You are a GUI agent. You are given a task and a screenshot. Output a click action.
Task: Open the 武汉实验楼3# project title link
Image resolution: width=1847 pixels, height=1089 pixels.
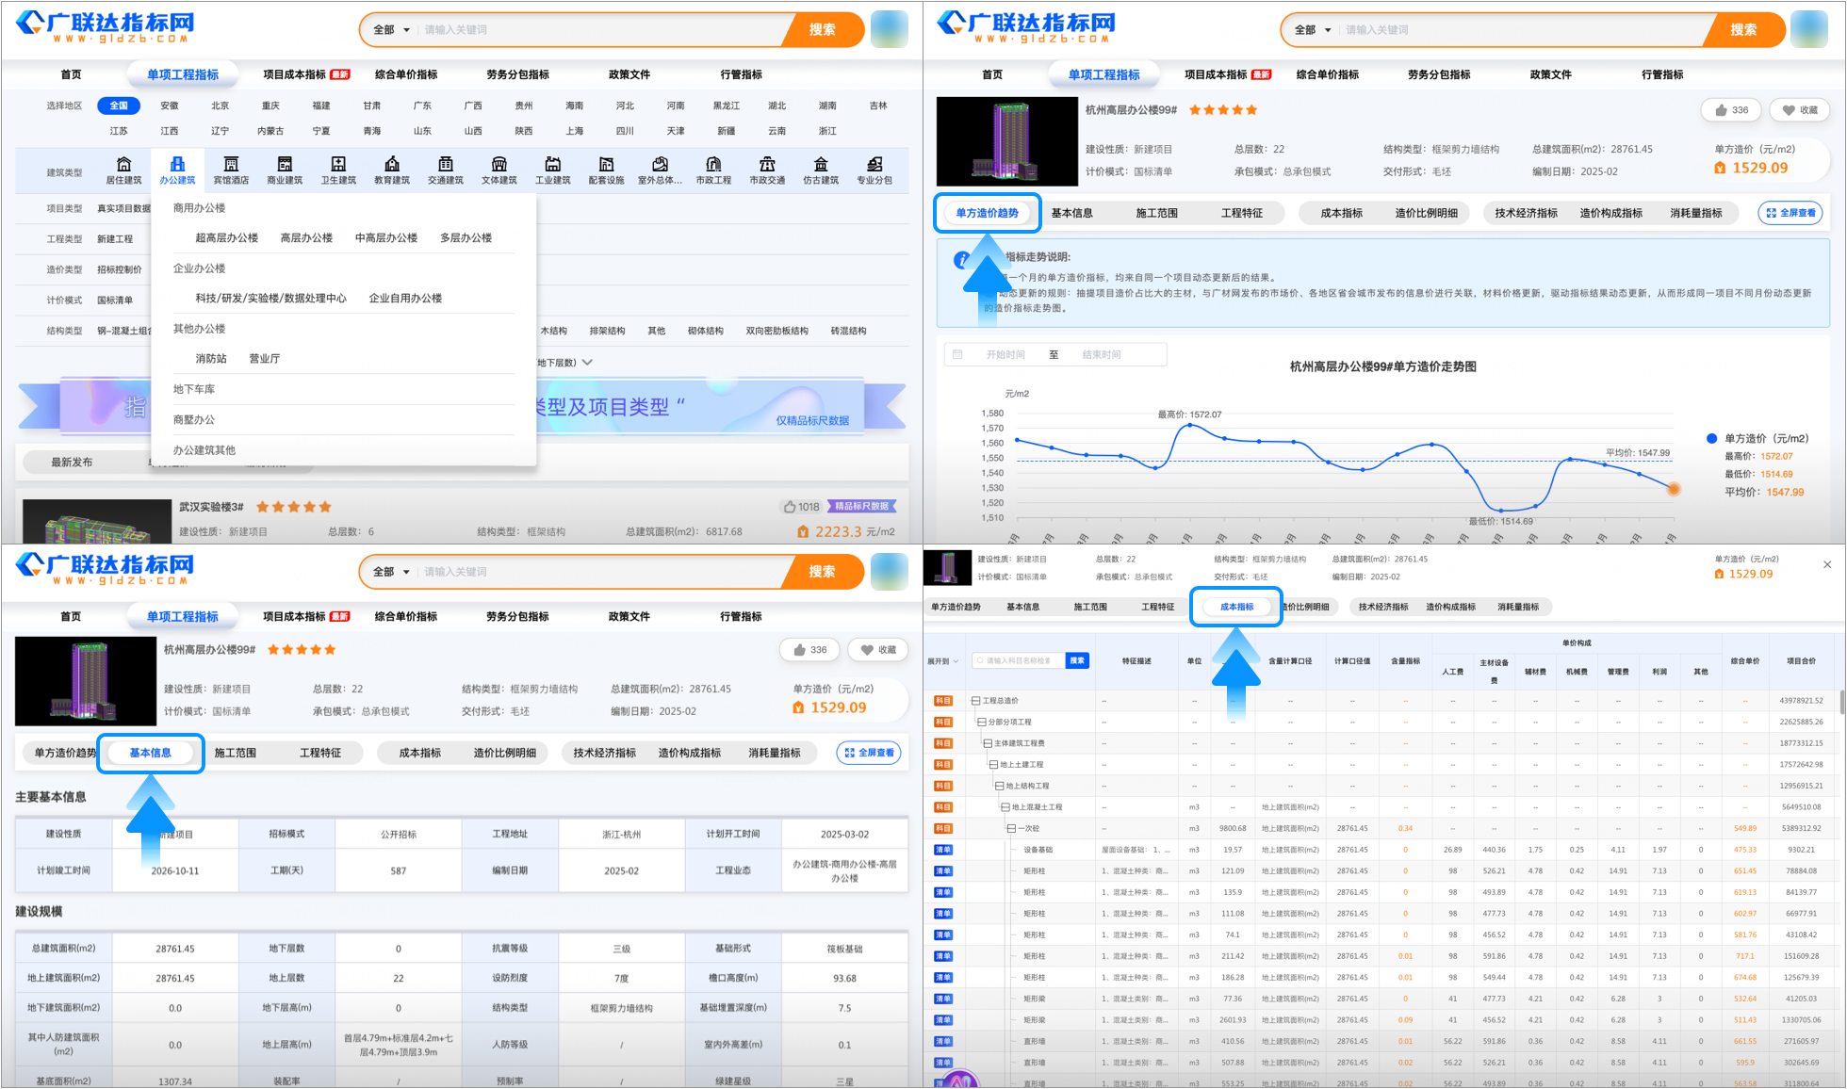point(211,507)
